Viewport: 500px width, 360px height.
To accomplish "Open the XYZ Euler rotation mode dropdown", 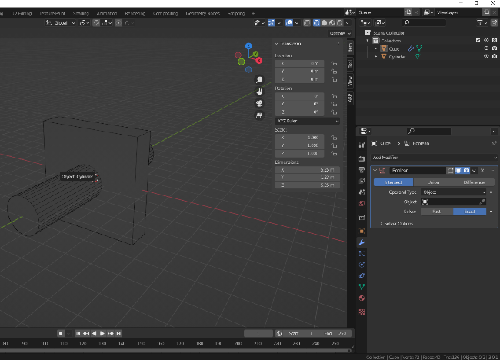I will tap(308, 122).
